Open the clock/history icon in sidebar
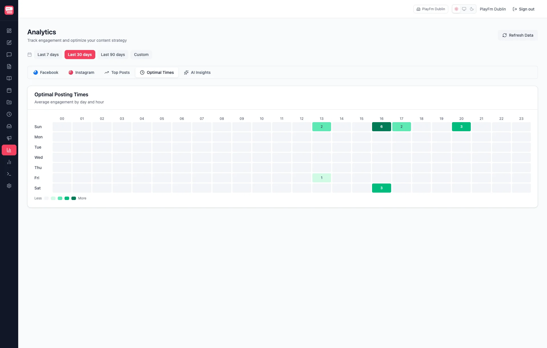This screenshot has width=547, height=348. [9, 114]
